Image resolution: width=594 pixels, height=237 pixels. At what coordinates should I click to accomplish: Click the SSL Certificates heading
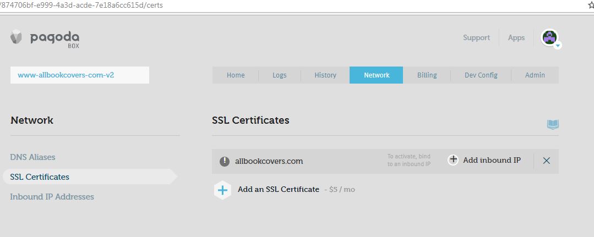[x=251, y=120]
